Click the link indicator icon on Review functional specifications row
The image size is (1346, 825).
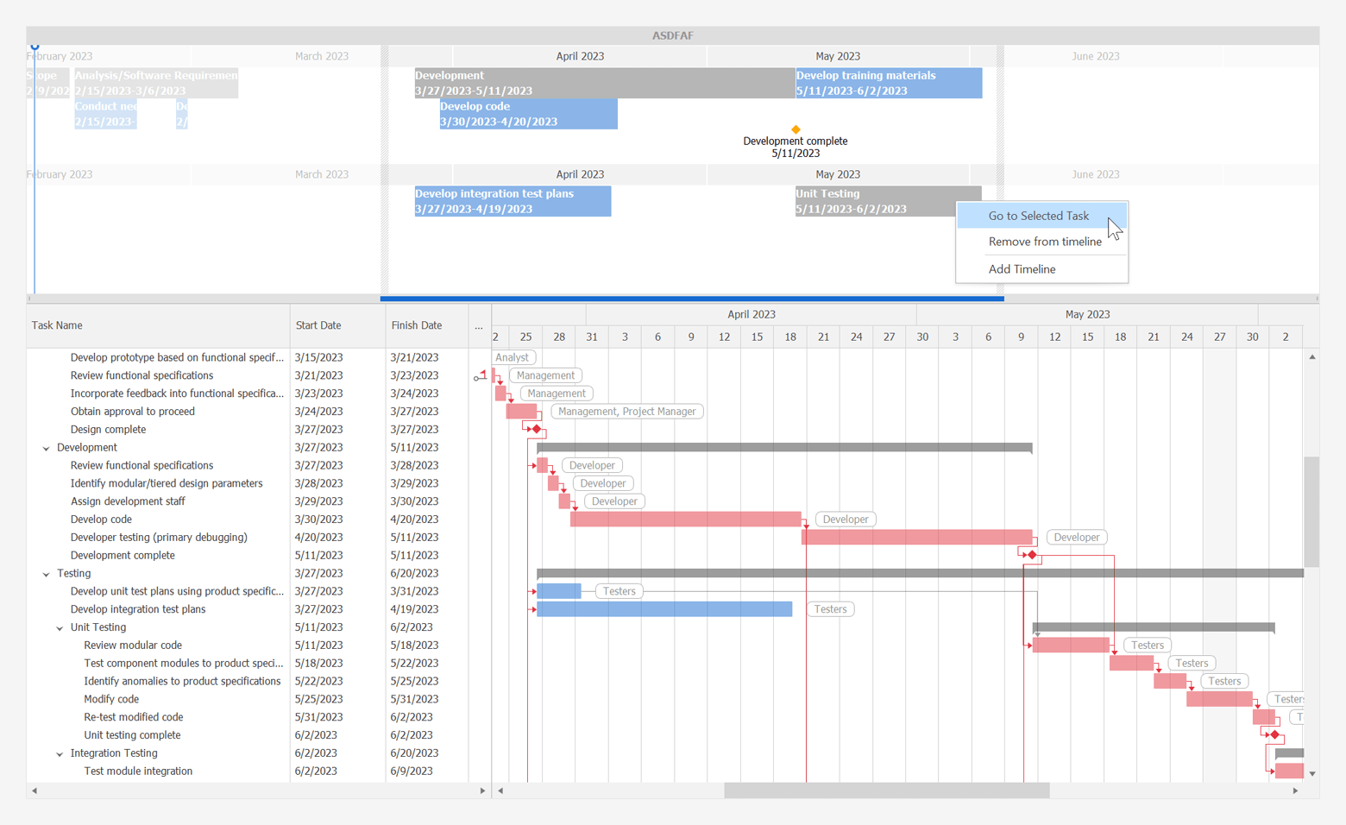pyautogui.click(x=480, y=375)
